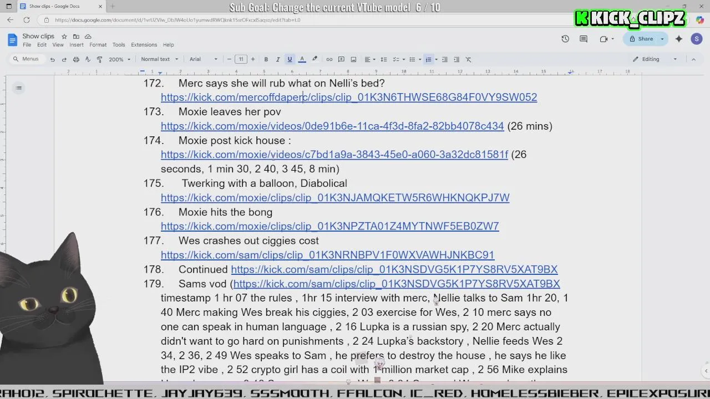
Task: Check the cloud document status icon
Action: (88, 37)
